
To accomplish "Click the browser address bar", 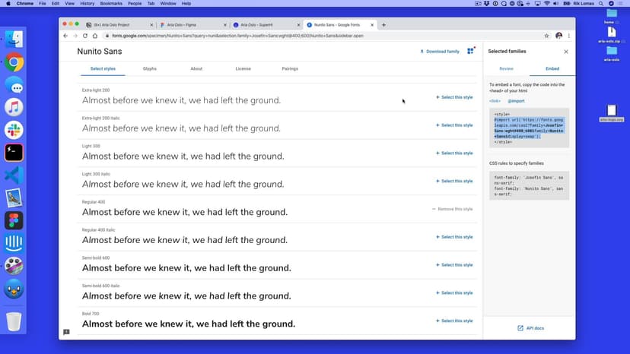I will click(x=304, y=36).
